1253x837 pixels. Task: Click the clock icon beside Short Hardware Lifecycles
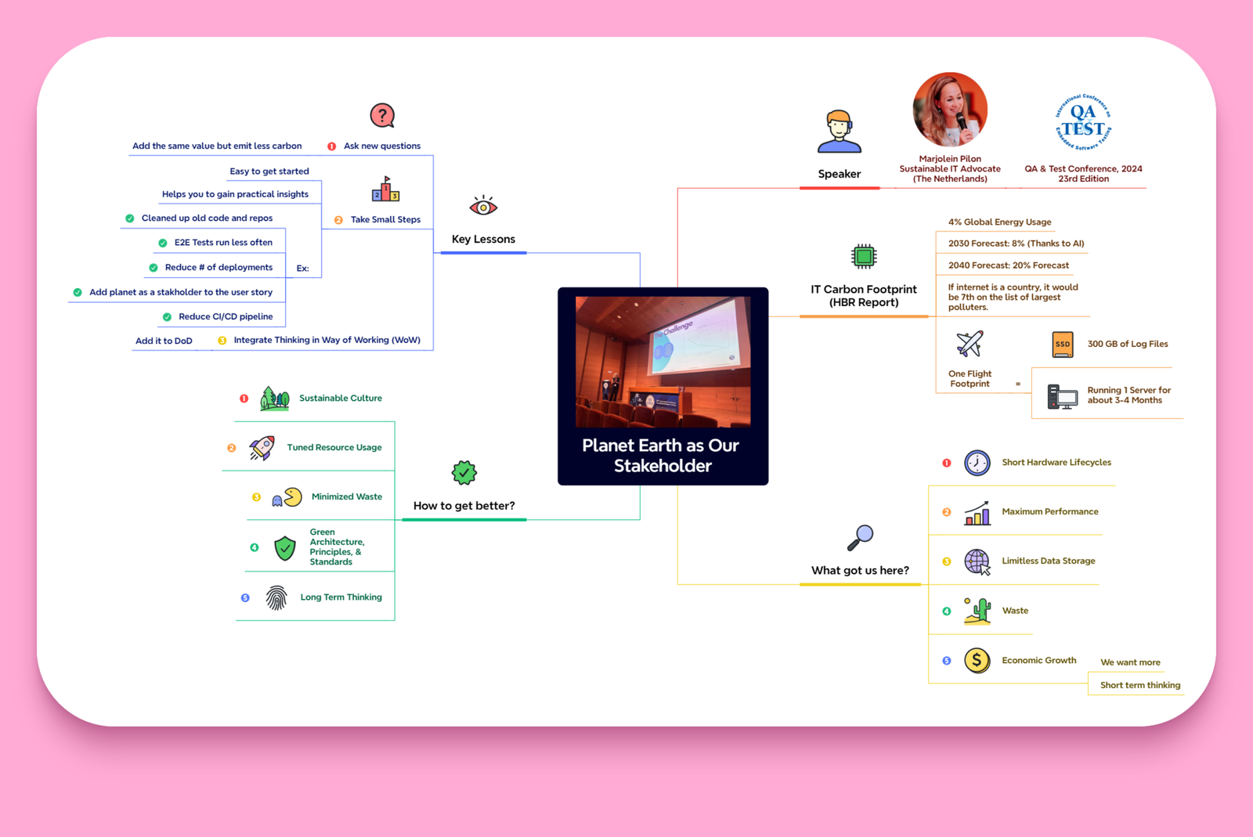pos(977,463)
